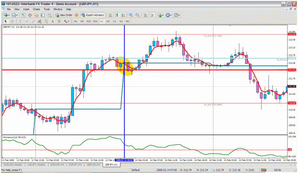
Task: Switch to the EURJPY,H4 chart tab
Action: [x=75, y=164]
